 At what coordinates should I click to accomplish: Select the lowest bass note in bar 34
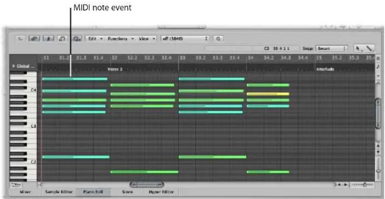(268, 172)
